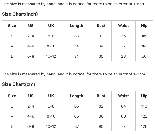Viewport: 155px width, 134px height.
Task: Click the bust value 35 cell
Action: pos(101,56)
